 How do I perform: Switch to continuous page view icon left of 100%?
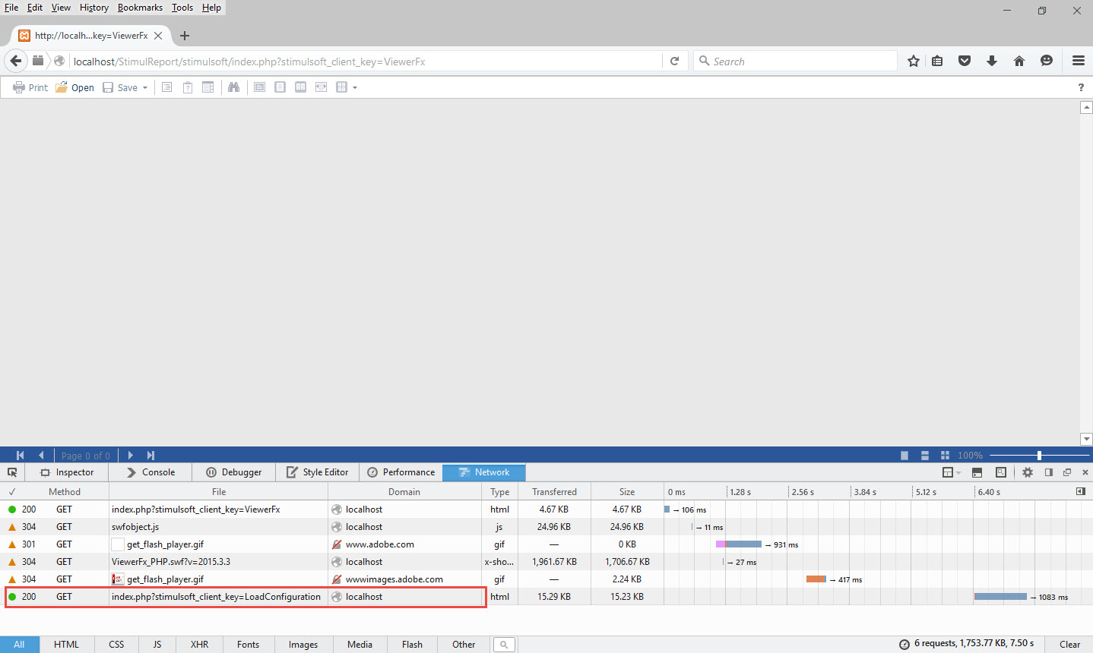tap(925, 456)
